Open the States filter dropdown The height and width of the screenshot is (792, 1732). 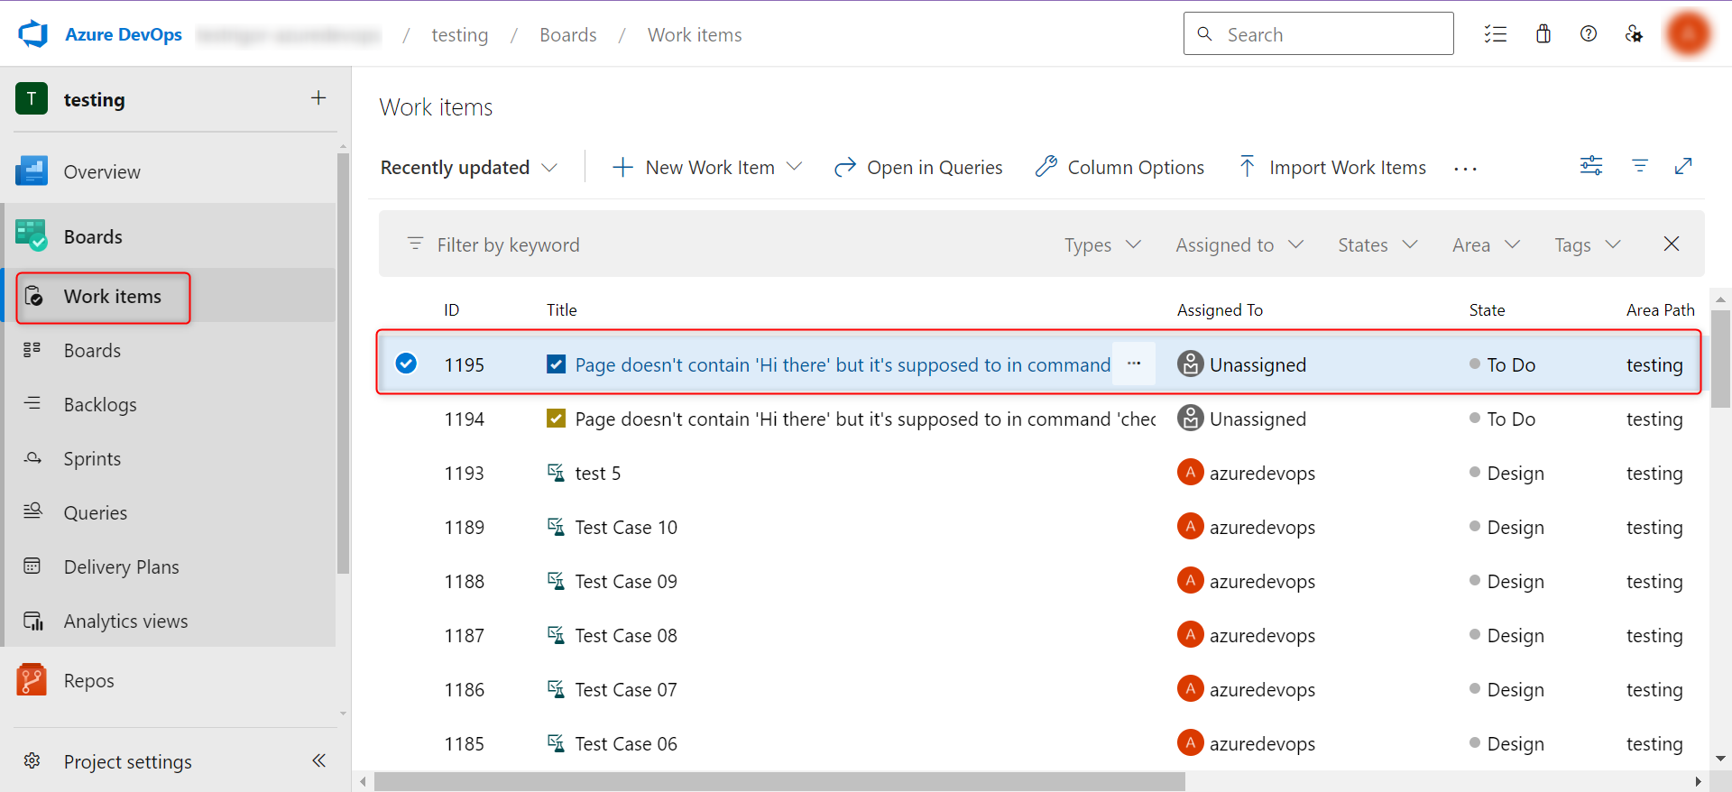tap(1377, 245)
